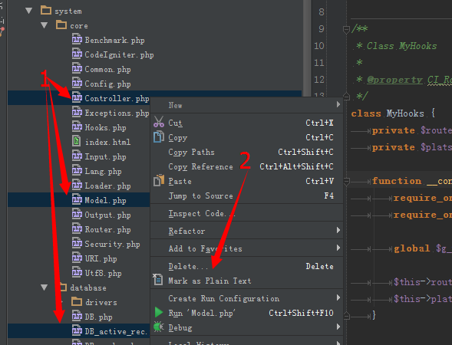The image size is (452, 345).
Task: Click the system folder icon
Action: [46, 11]
